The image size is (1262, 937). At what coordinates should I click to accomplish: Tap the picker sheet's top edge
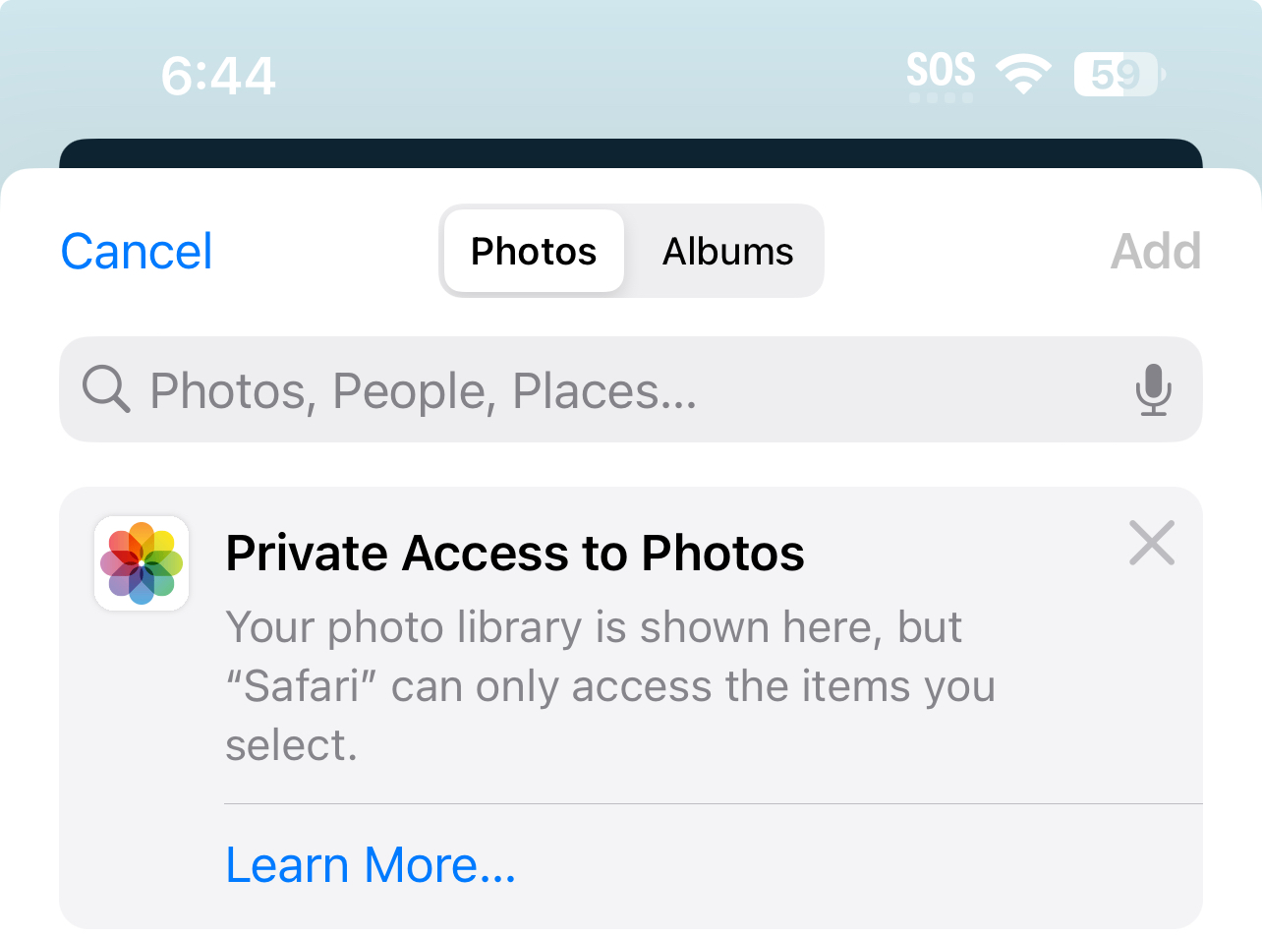coord(631,179)
